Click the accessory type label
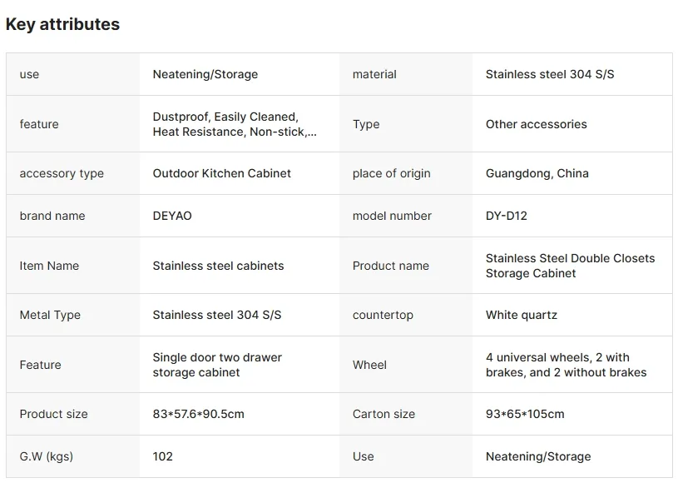Viewport: 678px width, 483px height. coord(62,173)
